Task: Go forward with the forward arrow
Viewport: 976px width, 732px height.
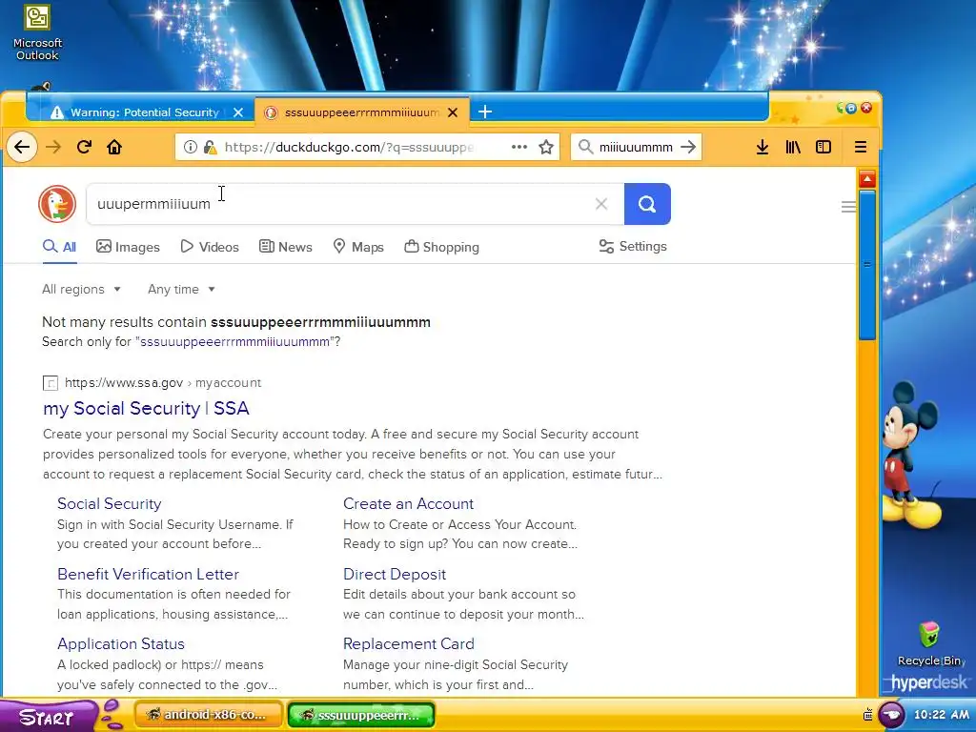Action: click(x=53, y=148)
